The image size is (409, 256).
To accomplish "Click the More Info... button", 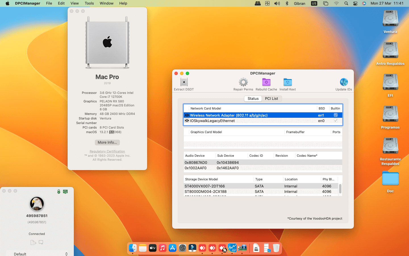I will 107,143.
